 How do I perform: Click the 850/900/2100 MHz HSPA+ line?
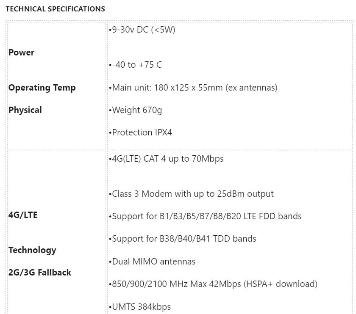point(213,284)
